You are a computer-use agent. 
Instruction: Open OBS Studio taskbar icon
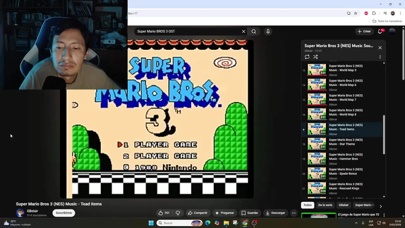pyautogui.click(x=254, y=223)
